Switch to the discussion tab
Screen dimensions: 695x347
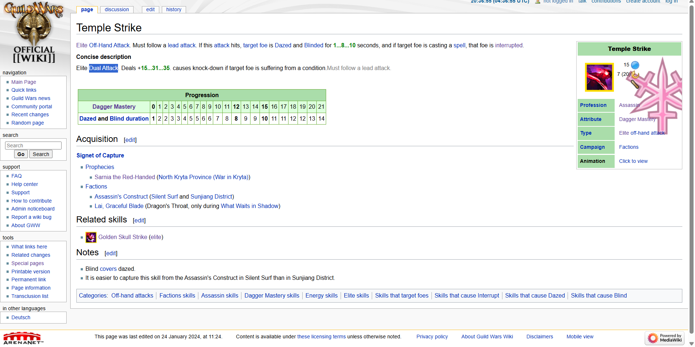click(117, 10)
